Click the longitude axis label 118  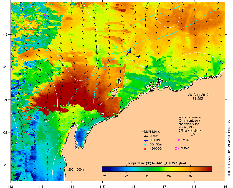click(x=194, y=187)
